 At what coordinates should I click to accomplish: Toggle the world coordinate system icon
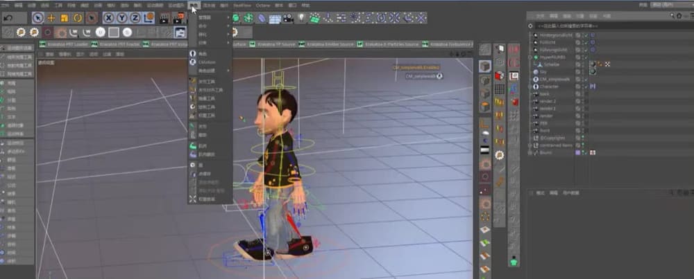click(x=149, y=18)
